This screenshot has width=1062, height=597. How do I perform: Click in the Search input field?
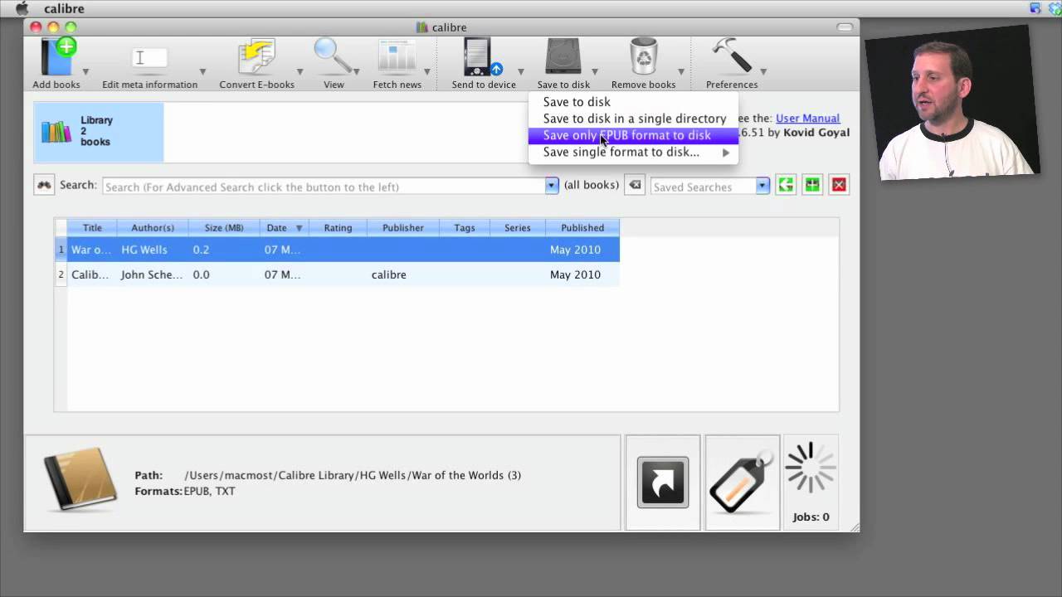(x=324, y=187)
